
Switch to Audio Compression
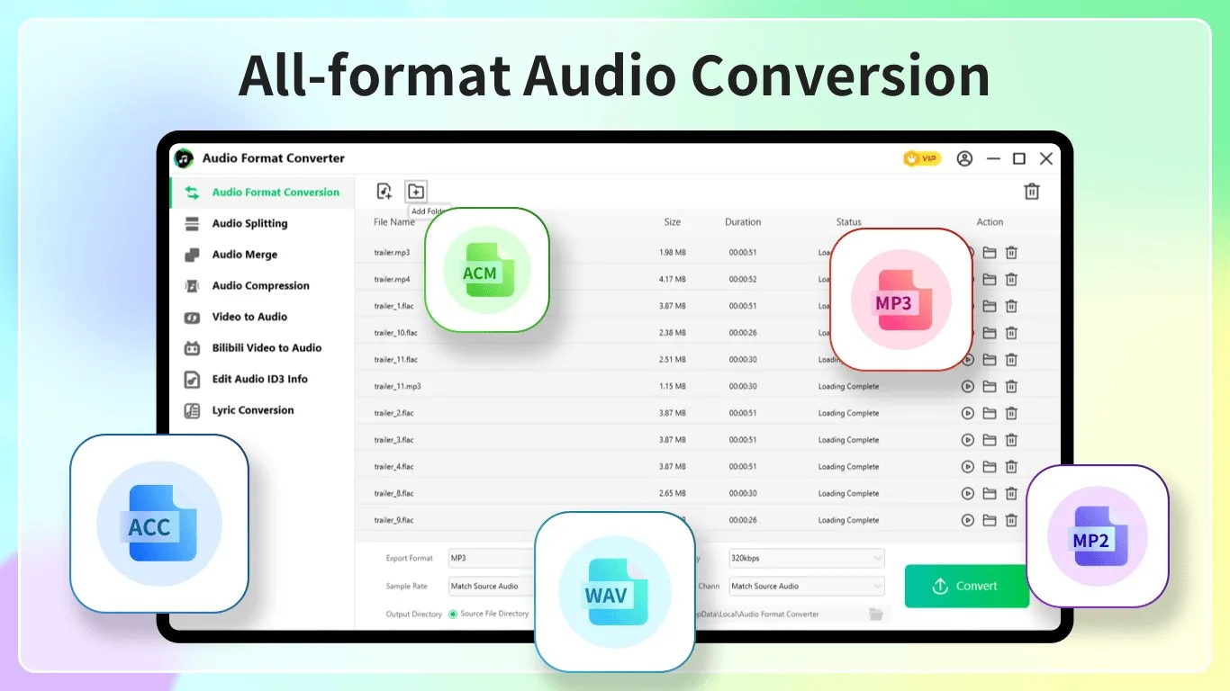[262, 286]
